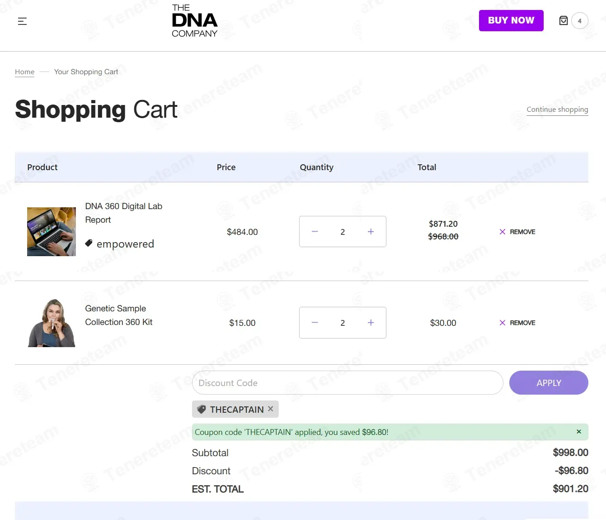Open the shopping bag cart icon
The width and height of the screenshot is (606, 520).
tap(564, 20)
